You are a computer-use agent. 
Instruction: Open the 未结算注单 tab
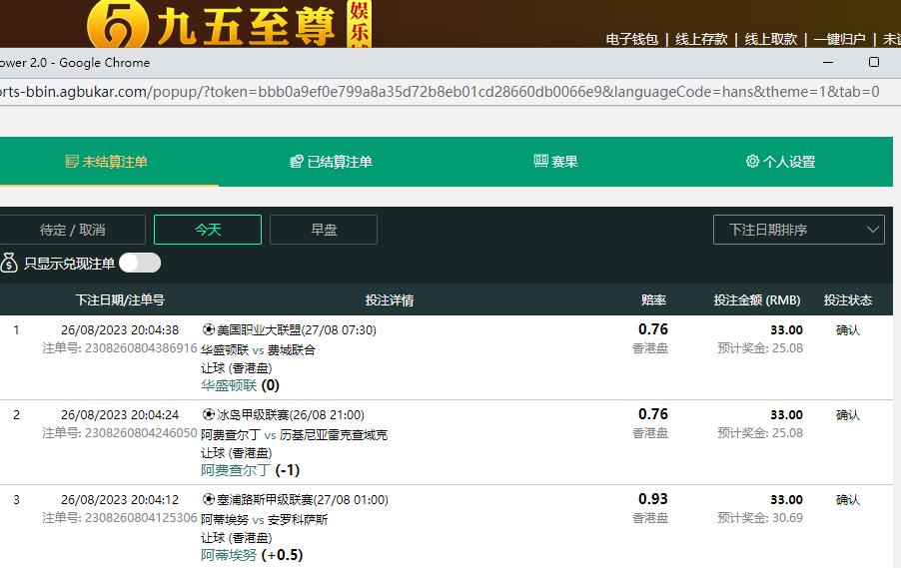click(107, 162)
